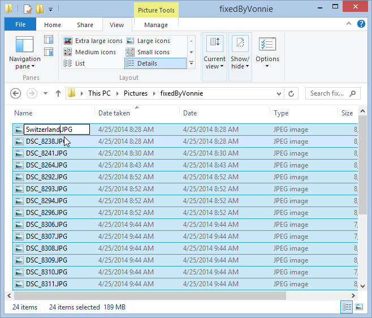
Task: Click the New folder quick access icon
Action: point(40,9)
